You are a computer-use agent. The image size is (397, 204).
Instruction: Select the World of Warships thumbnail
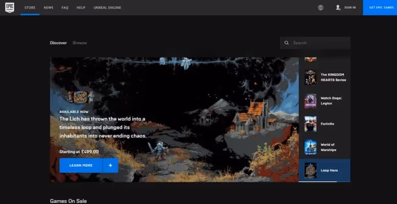point(310,147)
